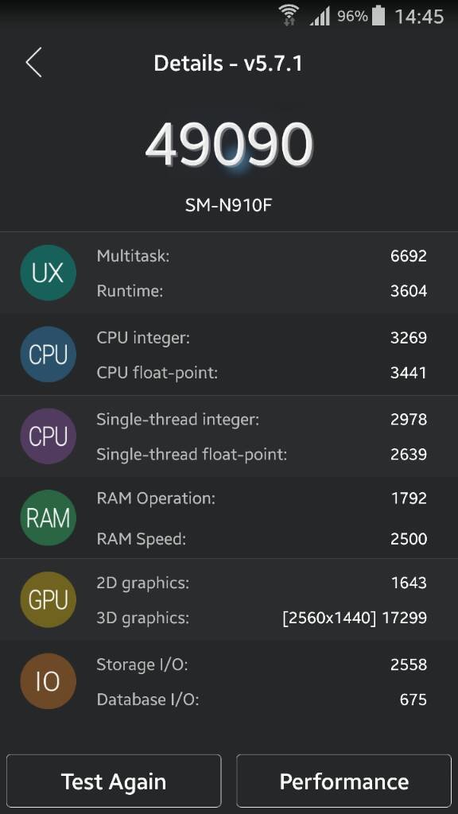The height and width of the screenshot is (814, 458).
Task: Select the purple CPU category icon
Action: 49,436
